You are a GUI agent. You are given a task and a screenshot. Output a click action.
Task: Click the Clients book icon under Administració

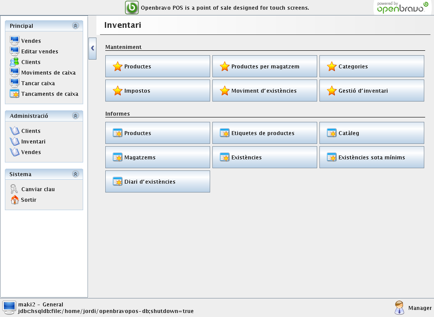click(x=15, y=131)
